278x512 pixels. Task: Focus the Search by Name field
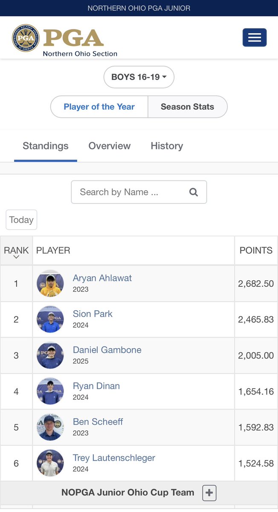click(139, 192)
